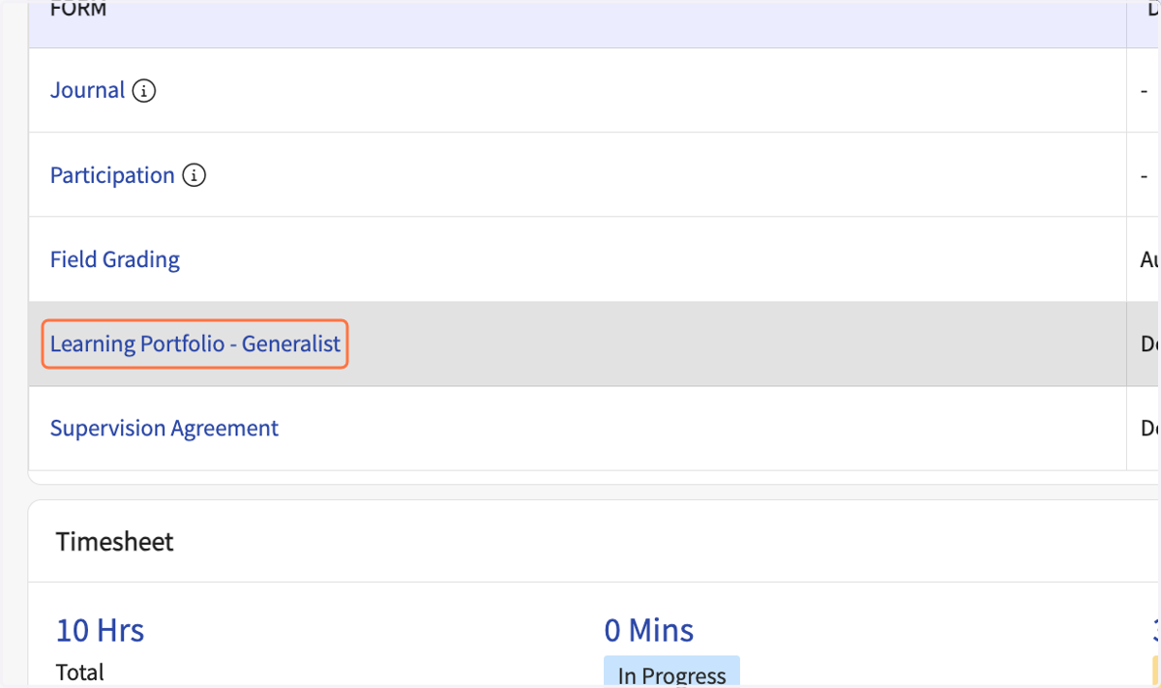Screen dimensions: 1161x688
Task: Select the 10 Hrs total value
Action: (101, 631)
